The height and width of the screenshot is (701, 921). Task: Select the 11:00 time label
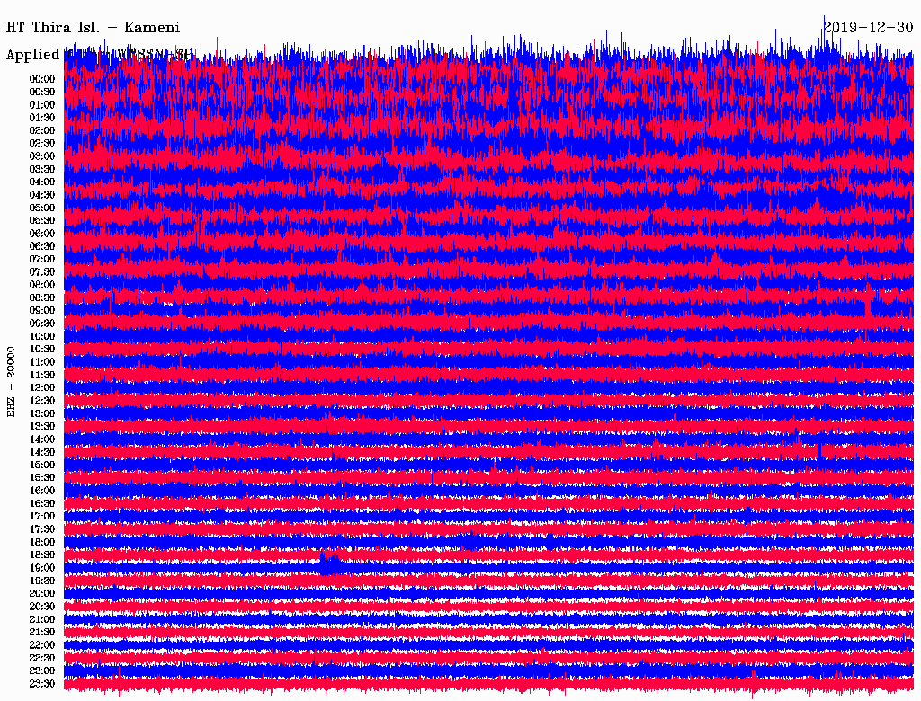(41, 362)
